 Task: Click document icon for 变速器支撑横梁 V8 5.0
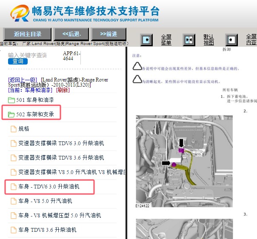point(14,172)
